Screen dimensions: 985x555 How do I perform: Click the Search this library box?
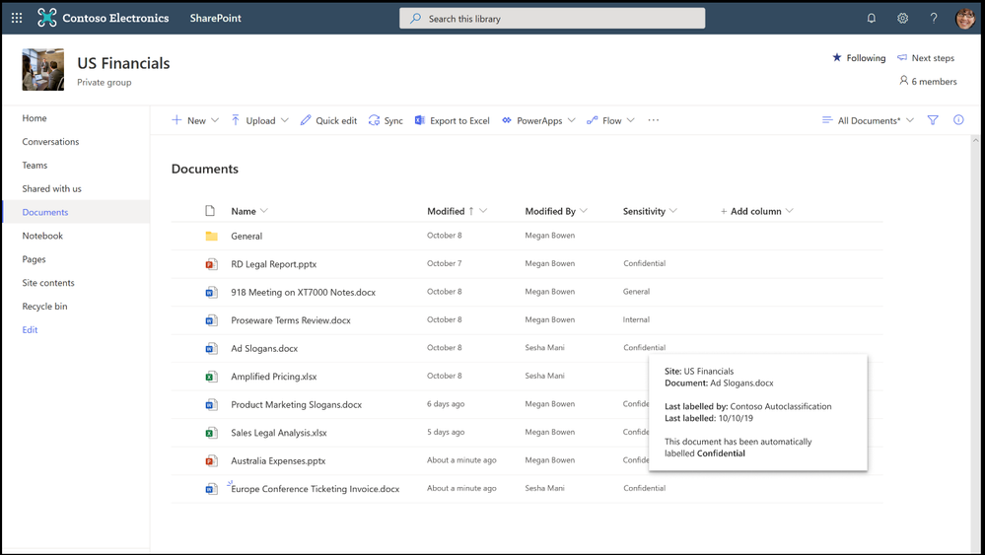(x=552, y=18)
